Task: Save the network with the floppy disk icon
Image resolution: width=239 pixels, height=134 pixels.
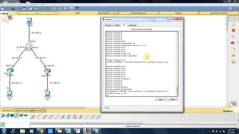Action: (x=13, y=9)
